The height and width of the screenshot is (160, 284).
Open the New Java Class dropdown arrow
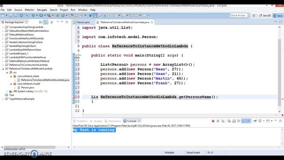pos(67,16)
